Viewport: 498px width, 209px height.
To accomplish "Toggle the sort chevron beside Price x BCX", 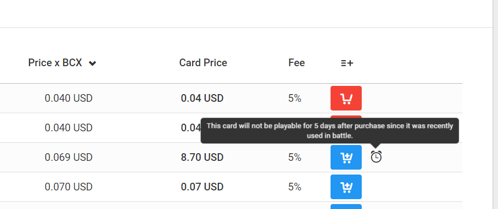I will (92, 63).
